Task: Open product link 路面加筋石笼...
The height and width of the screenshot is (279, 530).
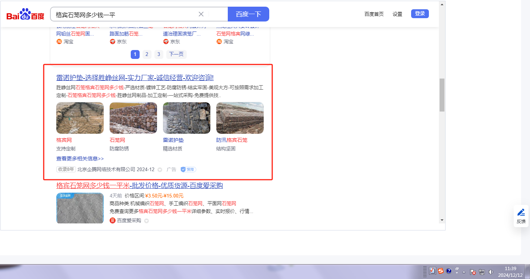Action: (x=126, y=34)
